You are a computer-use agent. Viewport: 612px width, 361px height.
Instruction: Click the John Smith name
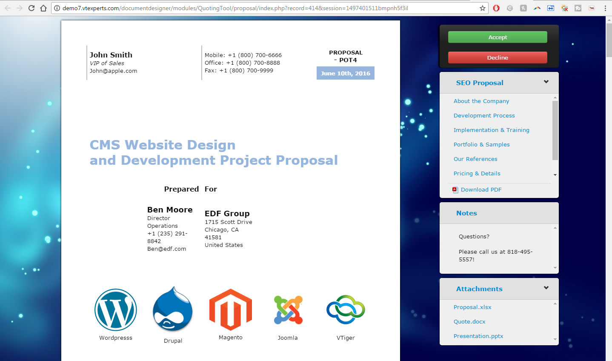(x=111, y=55)
